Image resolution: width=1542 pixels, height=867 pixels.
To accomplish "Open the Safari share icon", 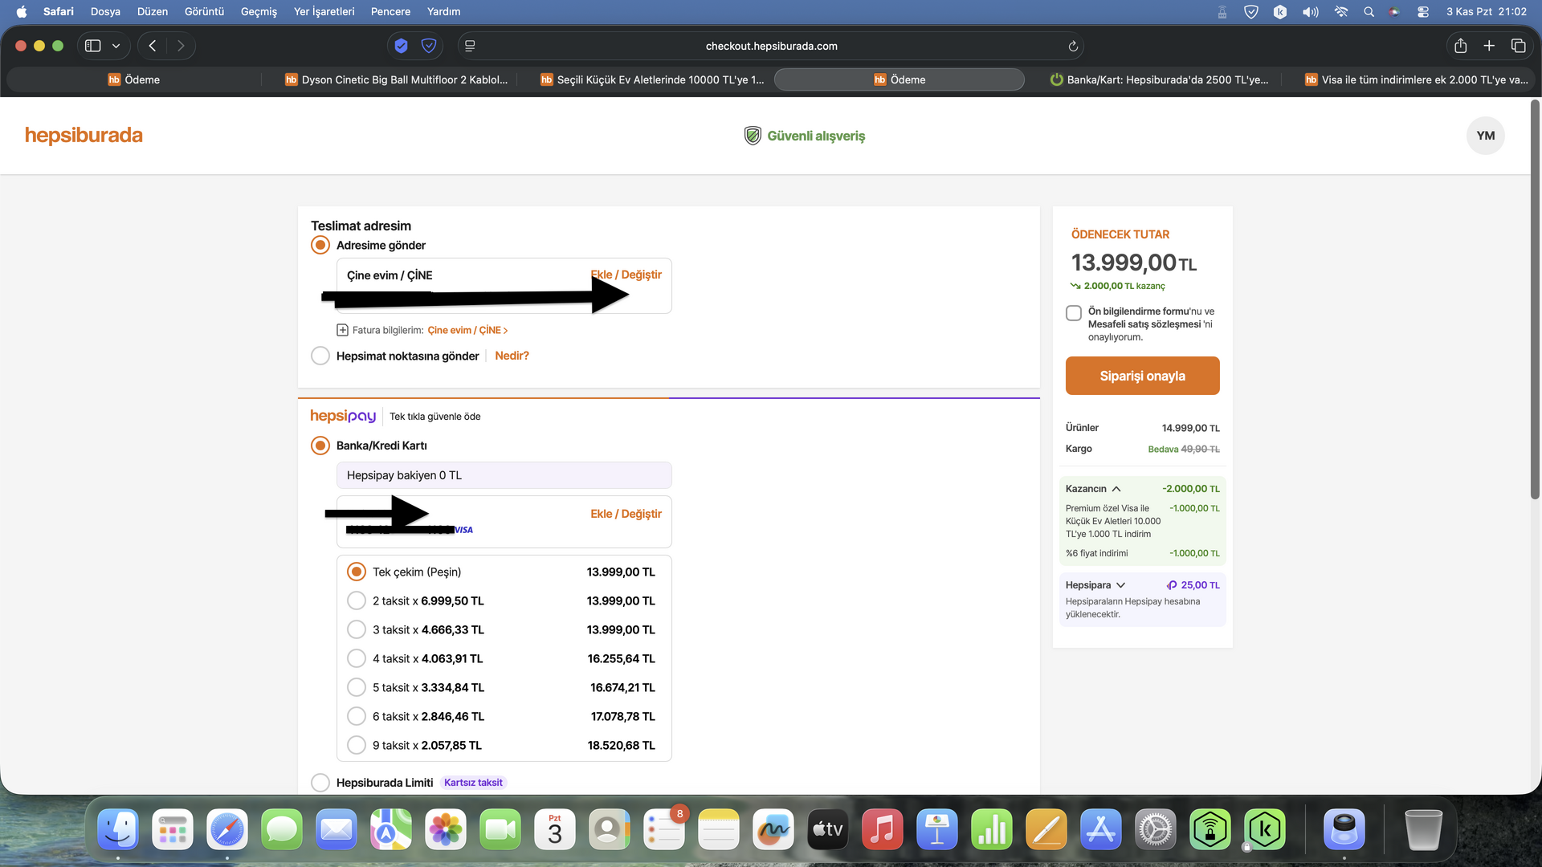I will point(1460,46).
